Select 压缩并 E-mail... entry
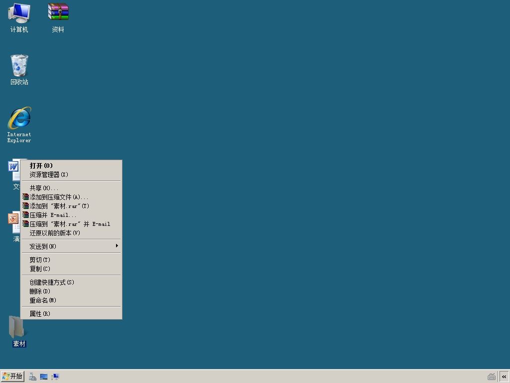The image size is (510, 383). [x=71, y=215]
